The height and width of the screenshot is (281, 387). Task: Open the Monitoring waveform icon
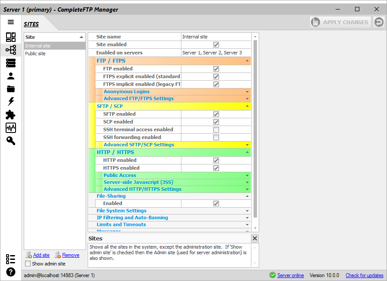pos(11,128)
